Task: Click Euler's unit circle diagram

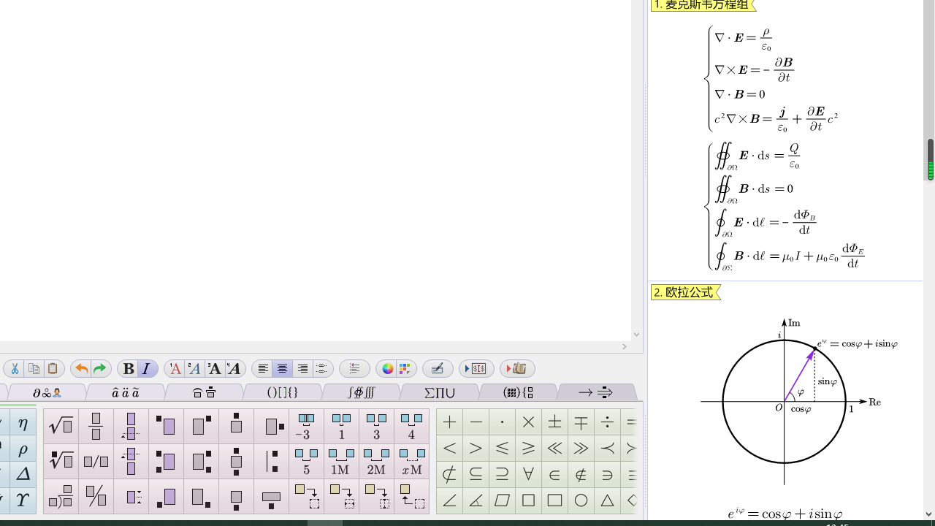Action: 785,401
